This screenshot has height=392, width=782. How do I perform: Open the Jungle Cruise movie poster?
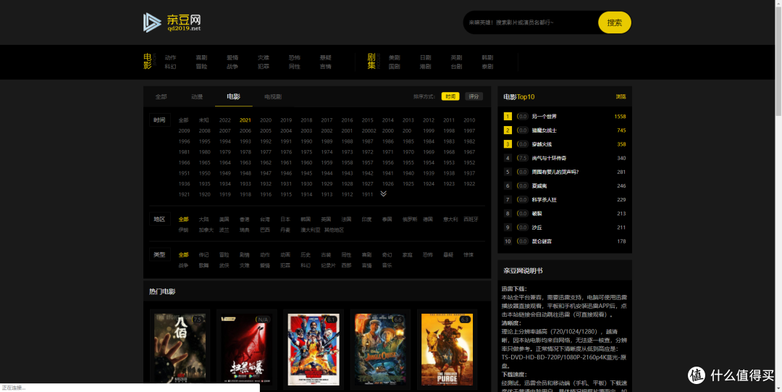379,348
